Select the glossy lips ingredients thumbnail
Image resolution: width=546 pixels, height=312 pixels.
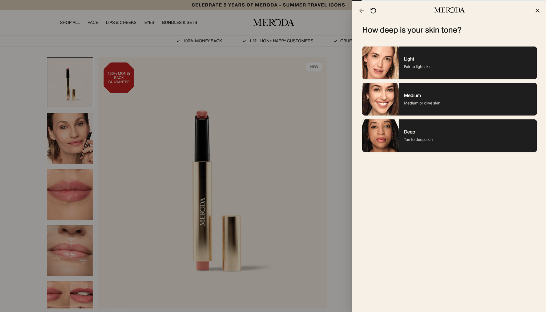coord(70,250)
